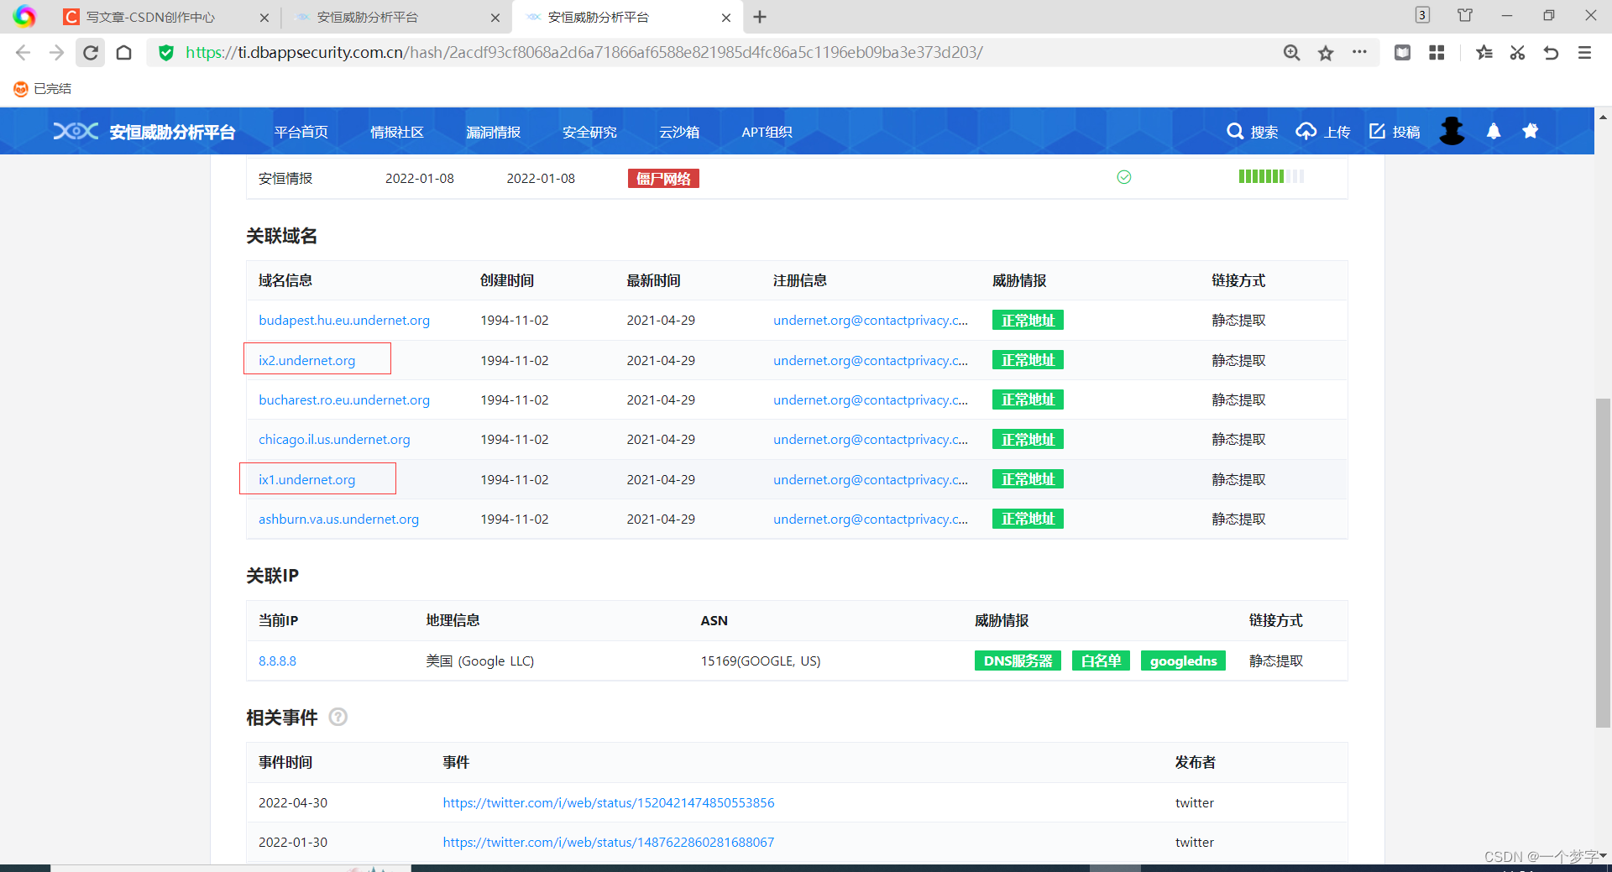Screen dimensions: 1612x872
Task: Open 平台首页 menu
Action: coord(301,133)
